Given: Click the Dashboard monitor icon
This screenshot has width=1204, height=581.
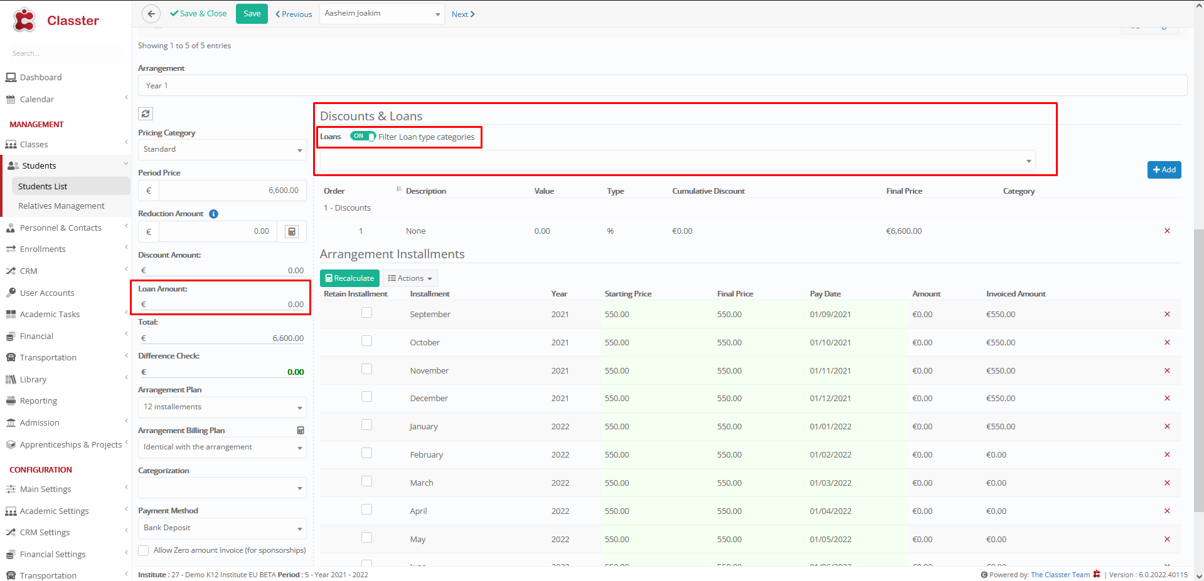Looking at the screenshot, I should (x=11, y=77).
